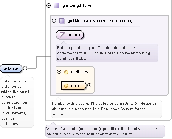
Task: Click the attributes header label
Action: [x=80, y=72]
